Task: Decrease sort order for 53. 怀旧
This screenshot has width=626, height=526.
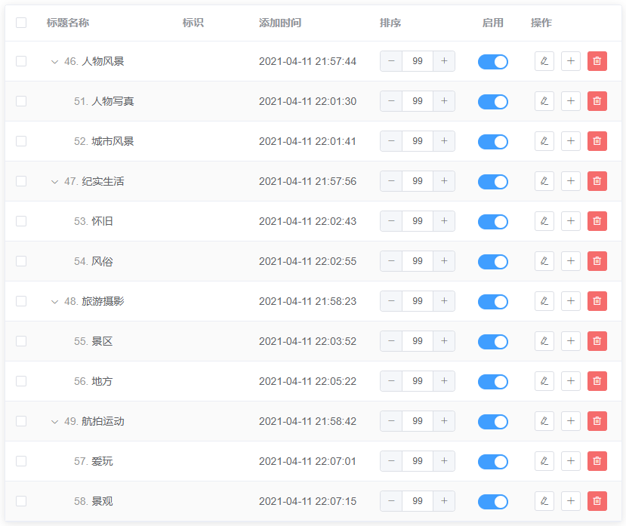Action: tap(391, 221)
